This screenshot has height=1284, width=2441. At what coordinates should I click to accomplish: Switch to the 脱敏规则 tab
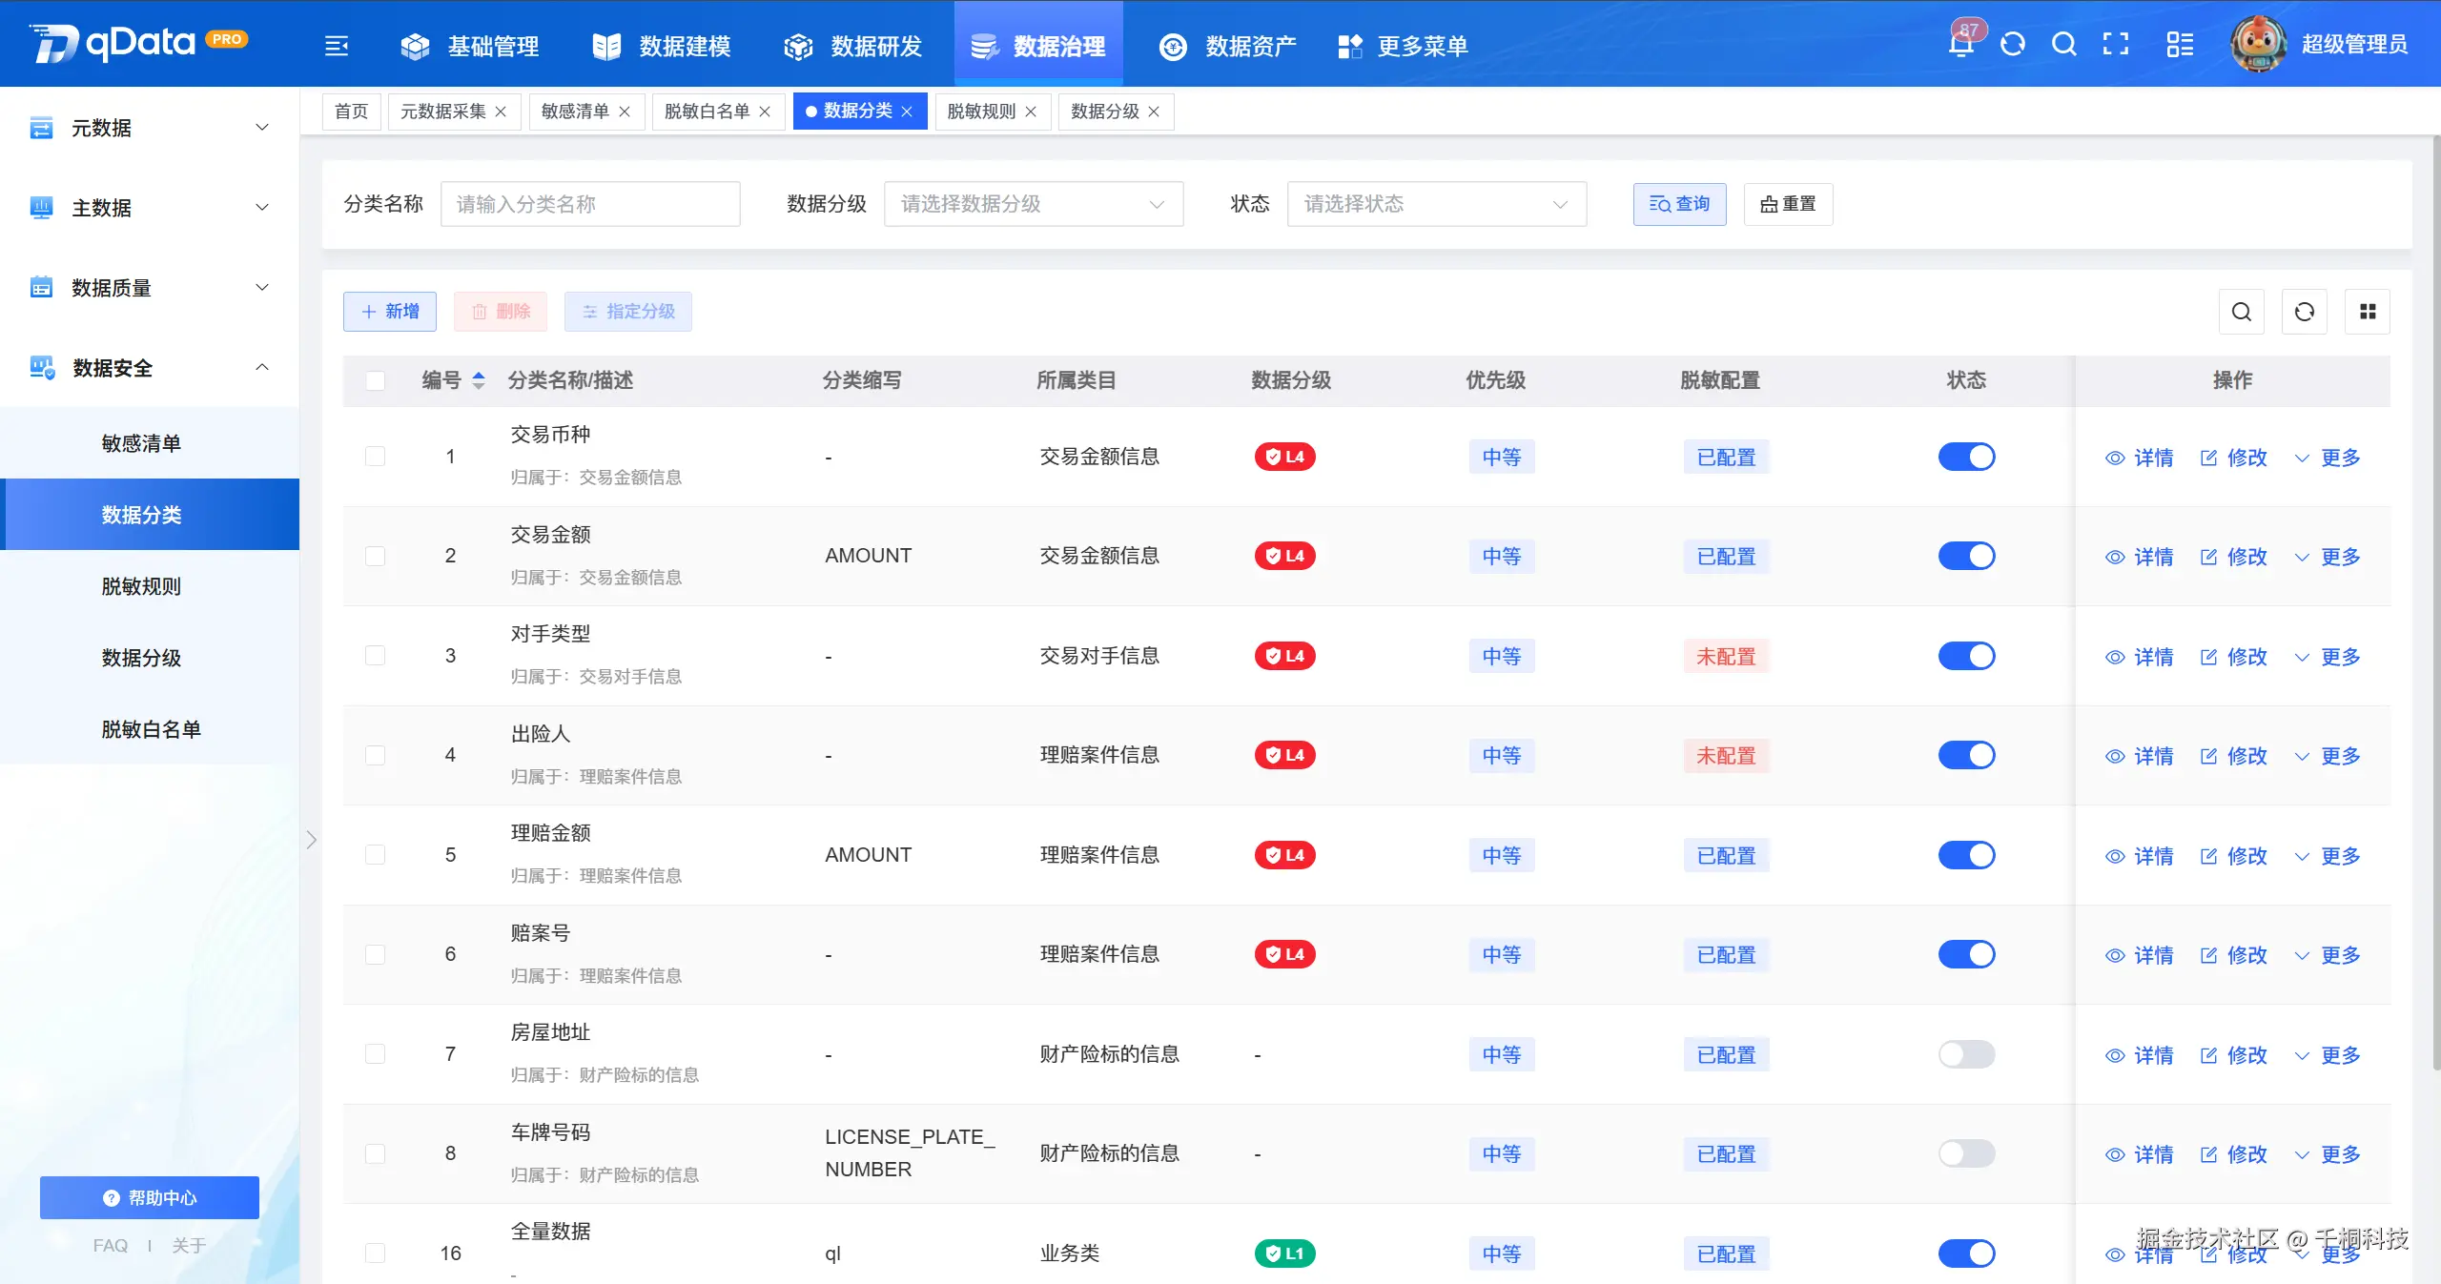[983, 111]
